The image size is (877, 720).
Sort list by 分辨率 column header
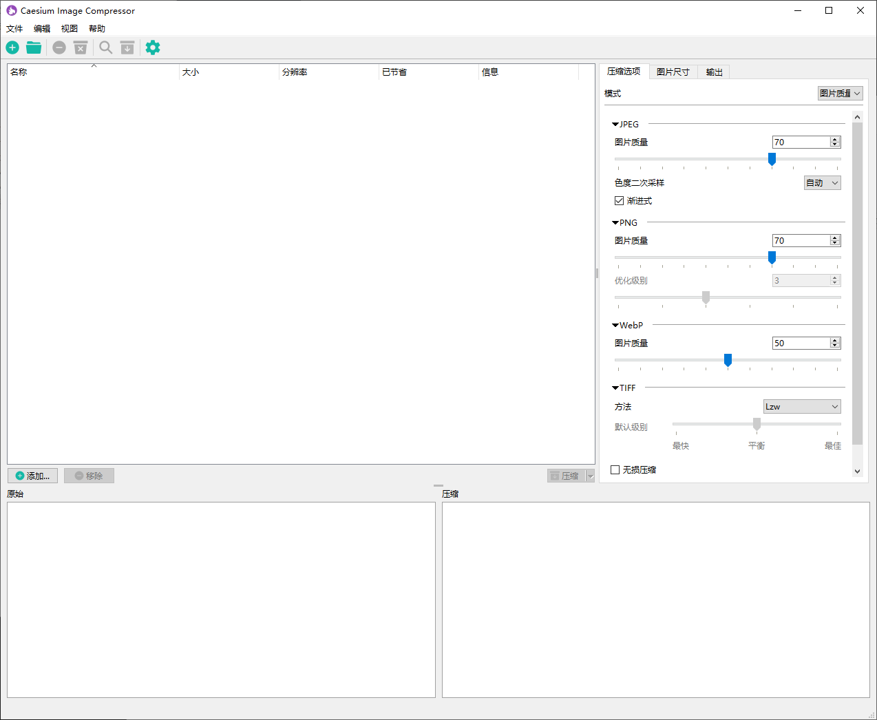point(329,72)
